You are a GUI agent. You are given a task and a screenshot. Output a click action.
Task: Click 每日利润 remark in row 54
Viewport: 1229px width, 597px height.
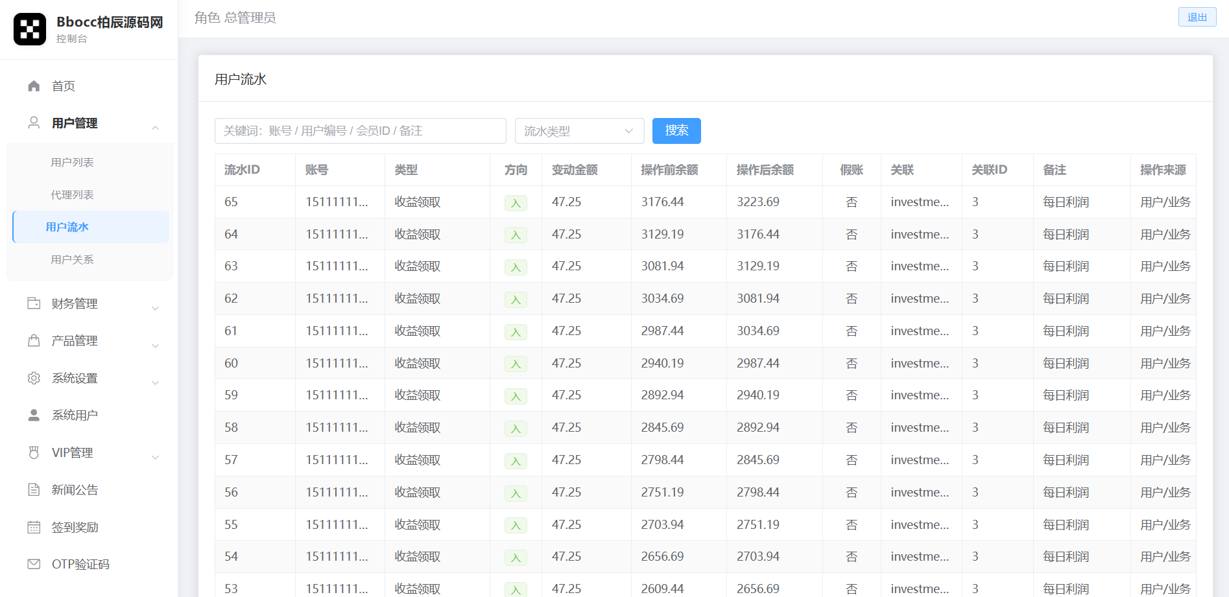click(x=1066, y=556)
